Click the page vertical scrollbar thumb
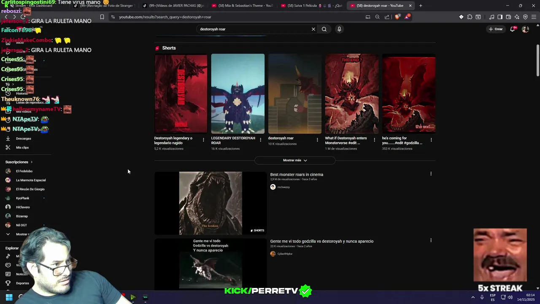 [x=537, y=60]
